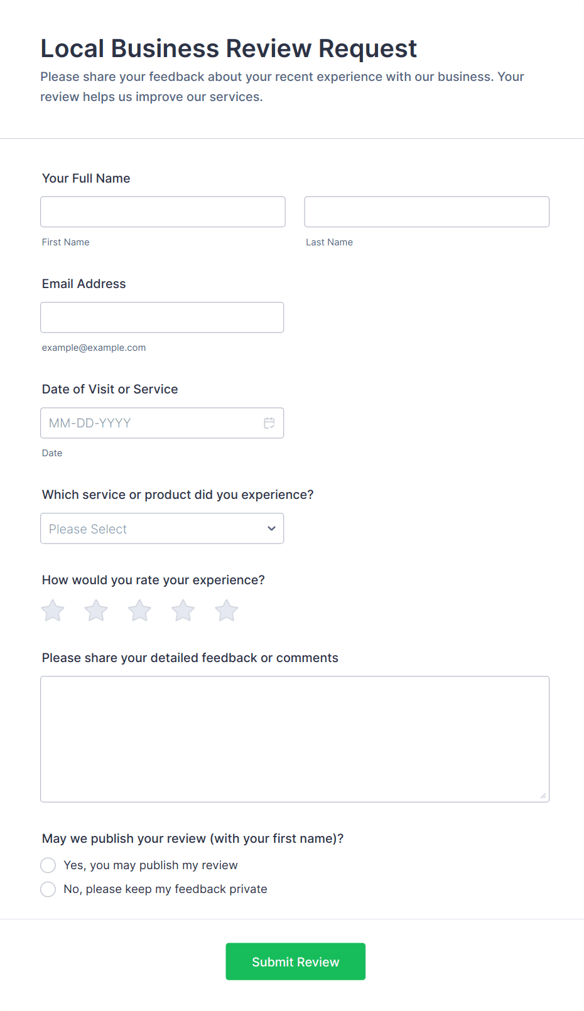Select the second rating star

point(96,610)
